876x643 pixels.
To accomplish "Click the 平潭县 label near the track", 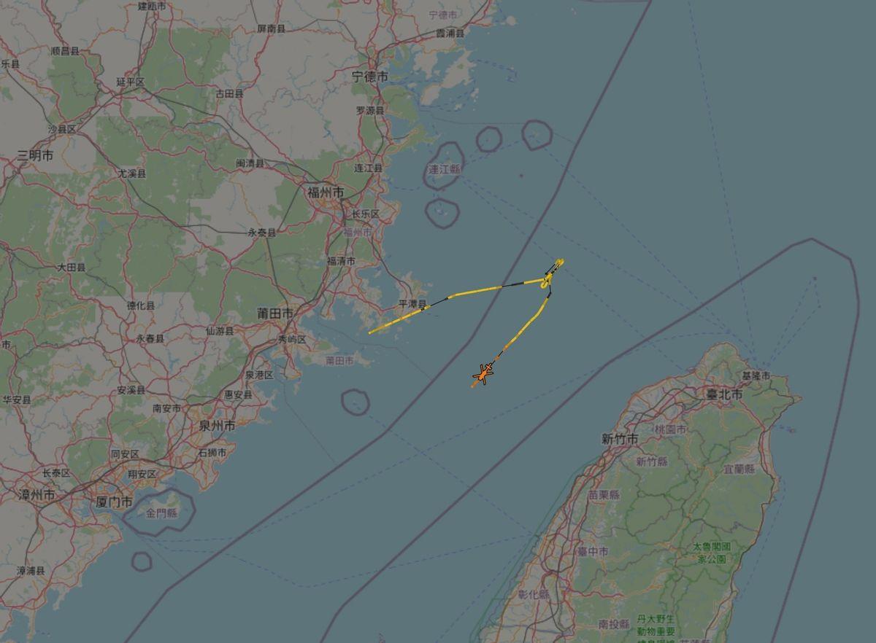I will click(x=412, y=303).
